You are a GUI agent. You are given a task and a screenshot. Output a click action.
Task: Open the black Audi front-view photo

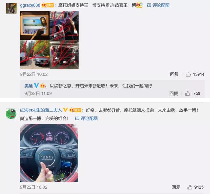click(64, 55)
